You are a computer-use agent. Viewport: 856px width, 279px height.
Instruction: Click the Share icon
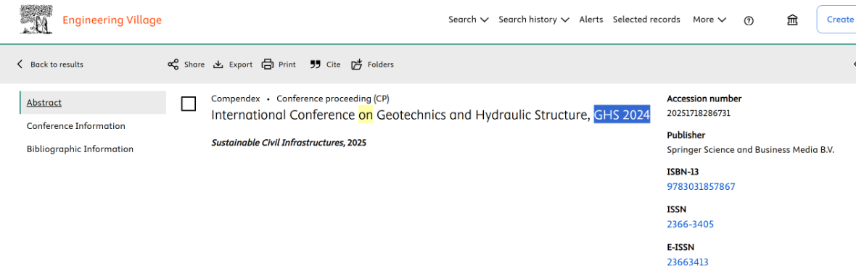[173, 64]
